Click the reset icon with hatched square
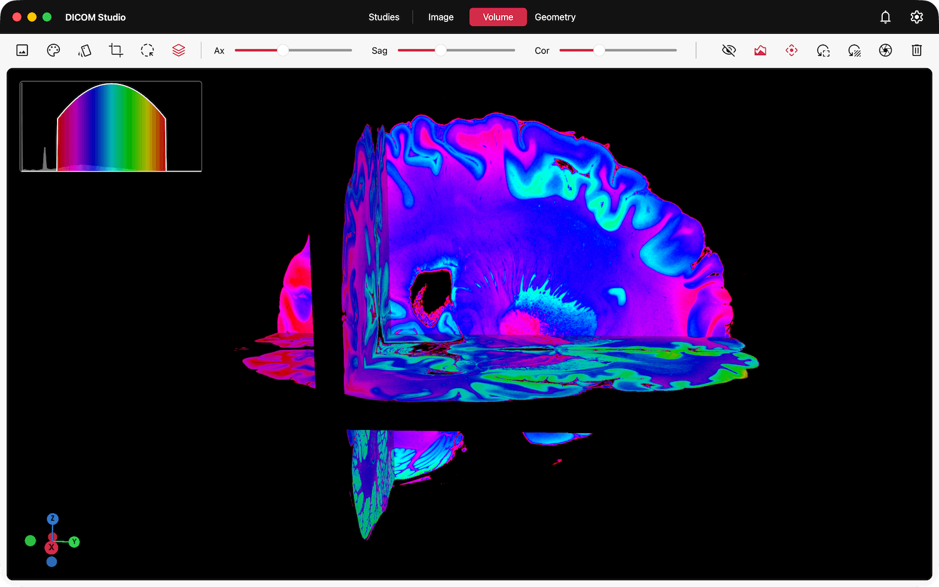The image size is (939, 587). 854,51
